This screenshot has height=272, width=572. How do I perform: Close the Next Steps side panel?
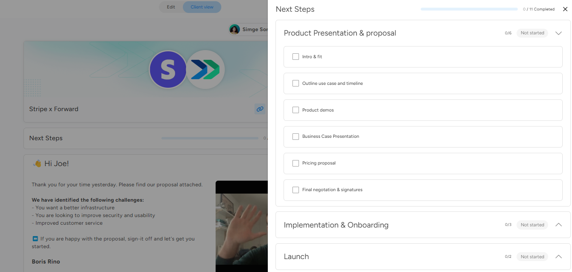pos(565,9)
